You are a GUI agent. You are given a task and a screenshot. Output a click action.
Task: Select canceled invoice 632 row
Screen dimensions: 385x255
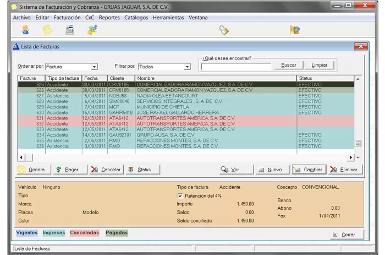pyautogui.click(x=186, y=124)
